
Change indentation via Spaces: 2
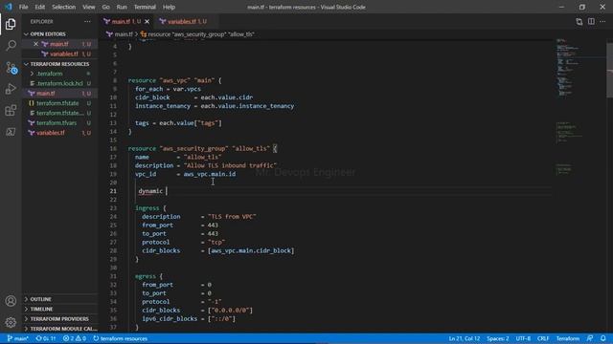(x=498, y=338)
